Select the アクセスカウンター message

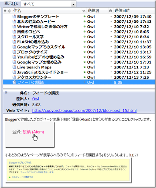coord(79,77)
